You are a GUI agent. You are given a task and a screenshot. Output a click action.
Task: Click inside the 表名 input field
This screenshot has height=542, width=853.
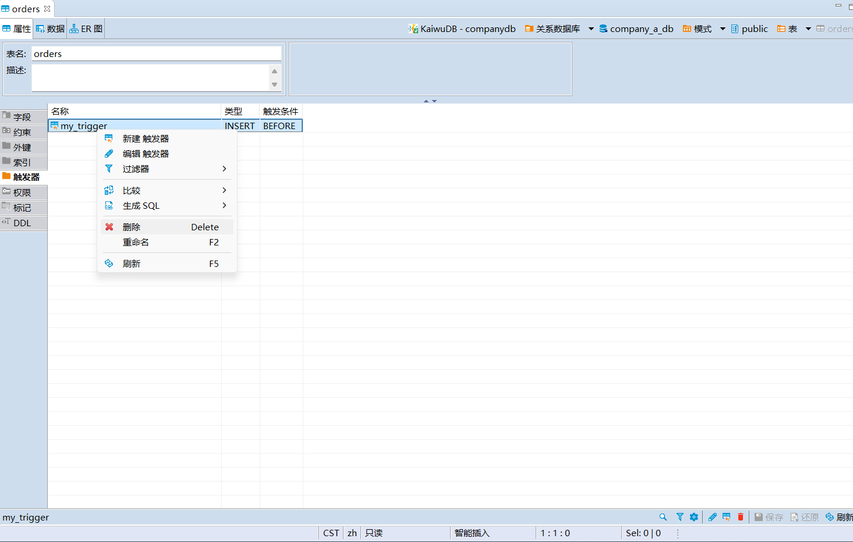pyautogui.click(x=156, y=54)
